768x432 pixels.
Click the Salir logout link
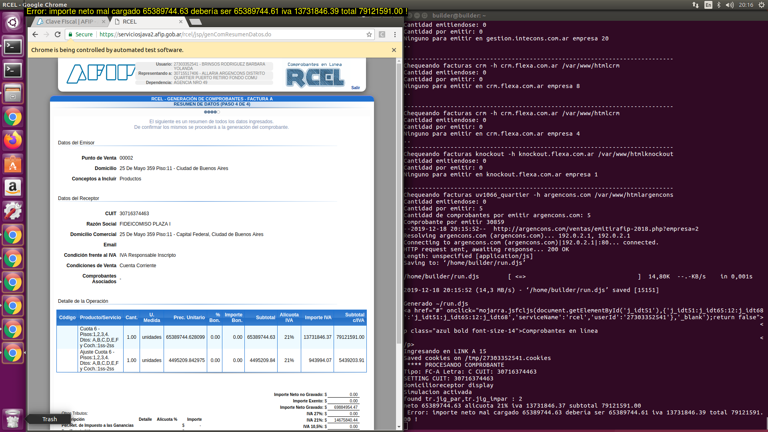point(356,88)
